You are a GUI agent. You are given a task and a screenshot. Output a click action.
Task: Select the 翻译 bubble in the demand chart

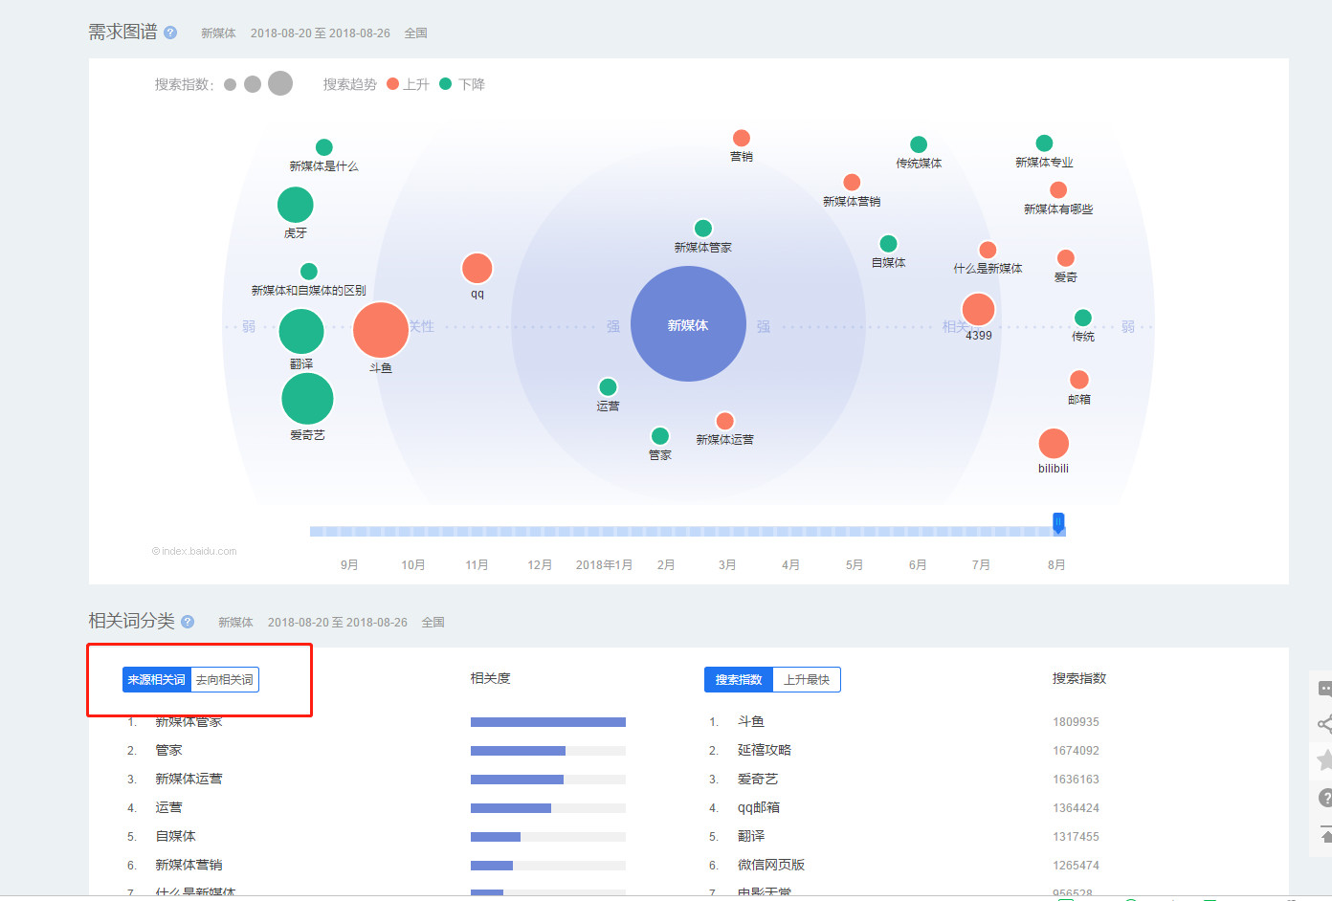click(301, 332)
